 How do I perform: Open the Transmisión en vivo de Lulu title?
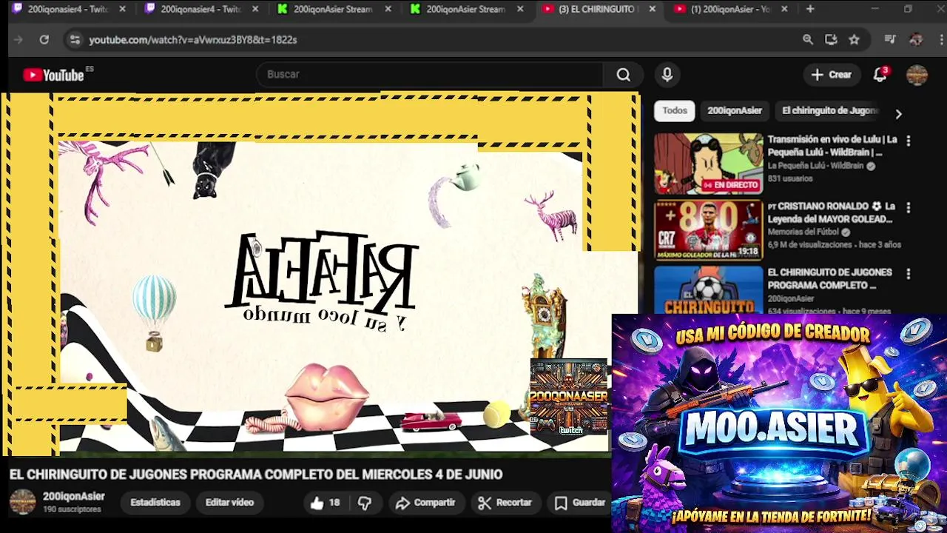pyautogui.click(x=832, y=146)
